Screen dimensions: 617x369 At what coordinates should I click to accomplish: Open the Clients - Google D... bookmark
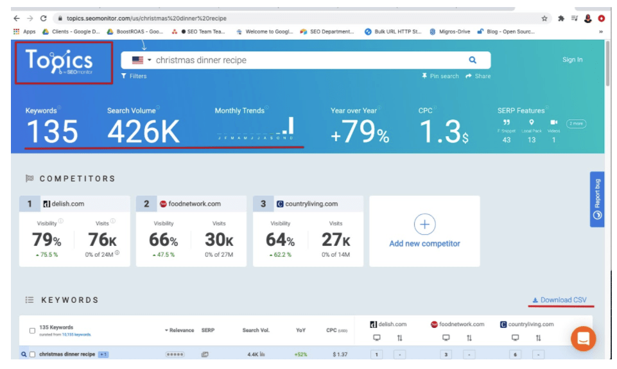(71, 31)
